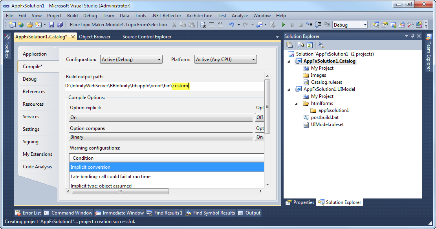
Task: Save the current file with the floppy icon
Action: 51,25
